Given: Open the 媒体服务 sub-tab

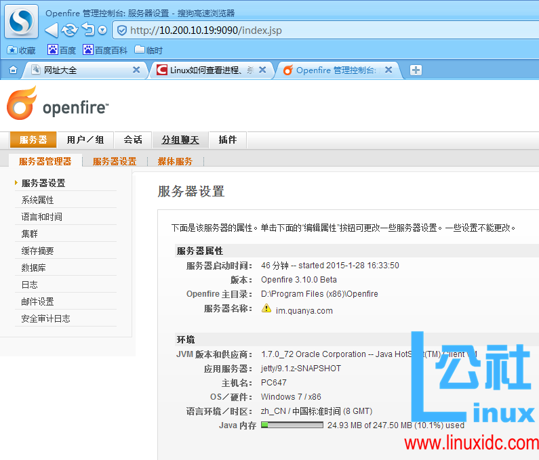Looking at the screenshot, I should click(175, 161).
